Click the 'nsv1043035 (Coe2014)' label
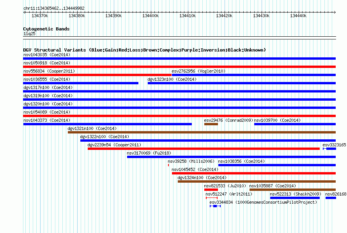 point(47,55)
